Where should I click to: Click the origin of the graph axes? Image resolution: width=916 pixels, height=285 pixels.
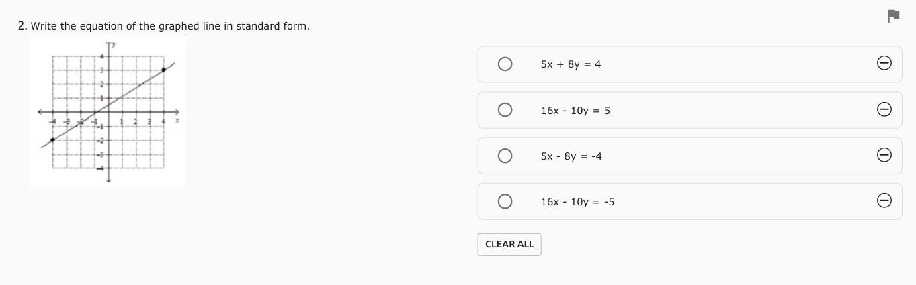[x=108, y=111]
